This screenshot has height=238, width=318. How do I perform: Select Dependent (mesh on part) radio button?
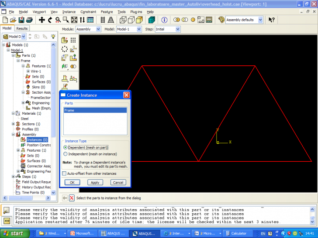pos(66,147)
